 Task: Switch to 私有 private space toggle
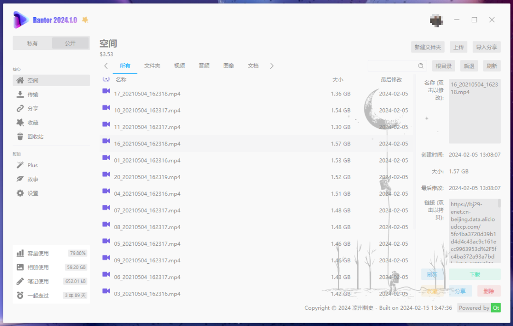[32, 43]
